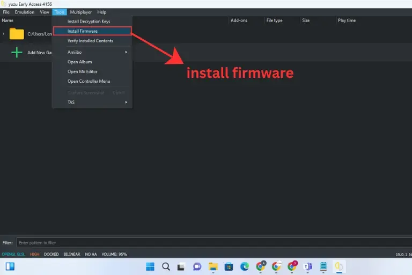Toggle the OPENGL graphics API status button
This screenshot has width=412, height=275.
[x=9, y=254]
